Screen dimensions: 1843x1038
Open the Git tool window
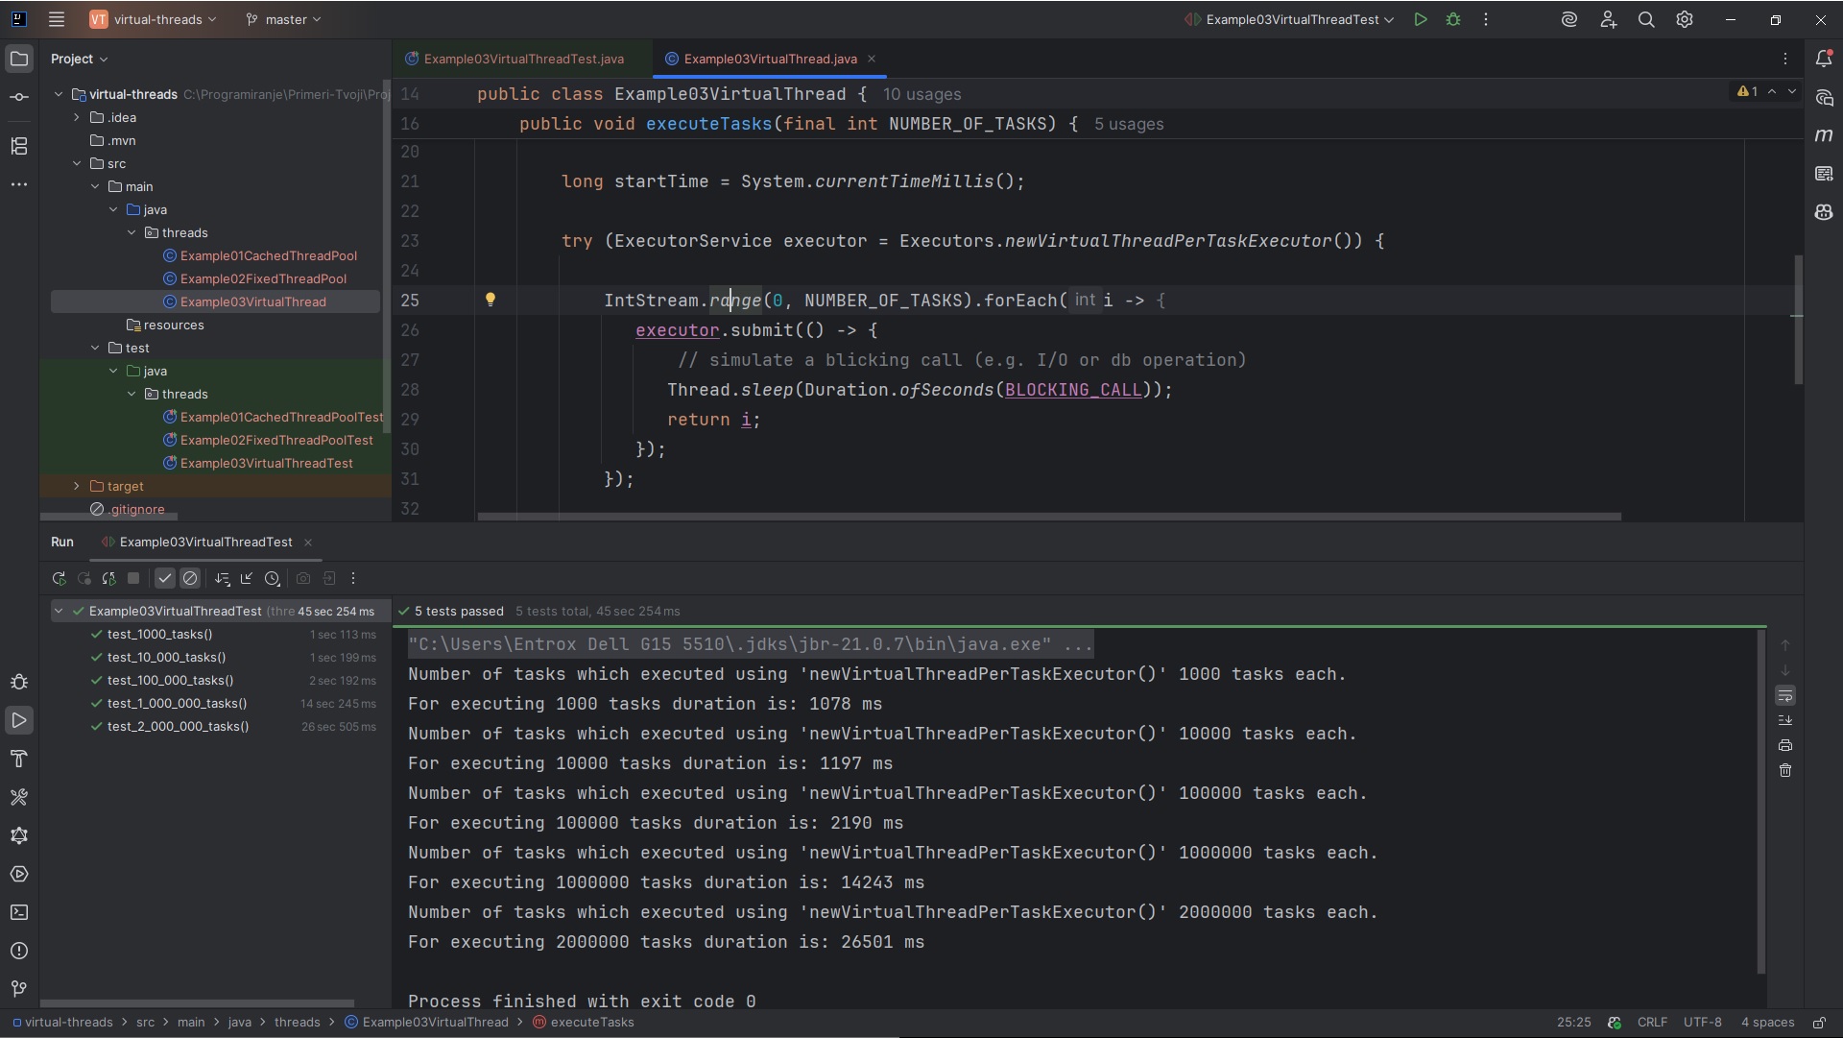17,989
